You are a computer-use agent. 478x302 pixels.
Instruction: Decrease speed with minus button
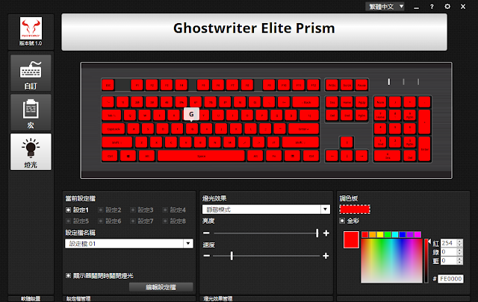(206, 256)
